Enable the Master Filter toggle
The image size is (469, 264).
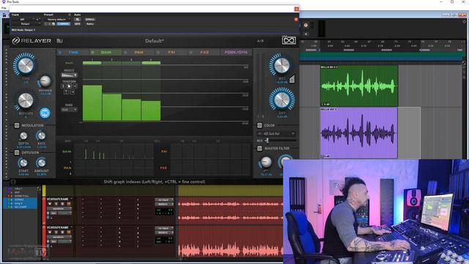[259, 148]
